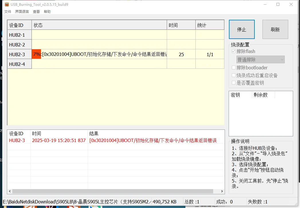Viewport: 300px width, 208px height.
Task: Toggle the 烧录成功后重启设备 checkbox
Action: pyautogui.click(x=234, y=75)
